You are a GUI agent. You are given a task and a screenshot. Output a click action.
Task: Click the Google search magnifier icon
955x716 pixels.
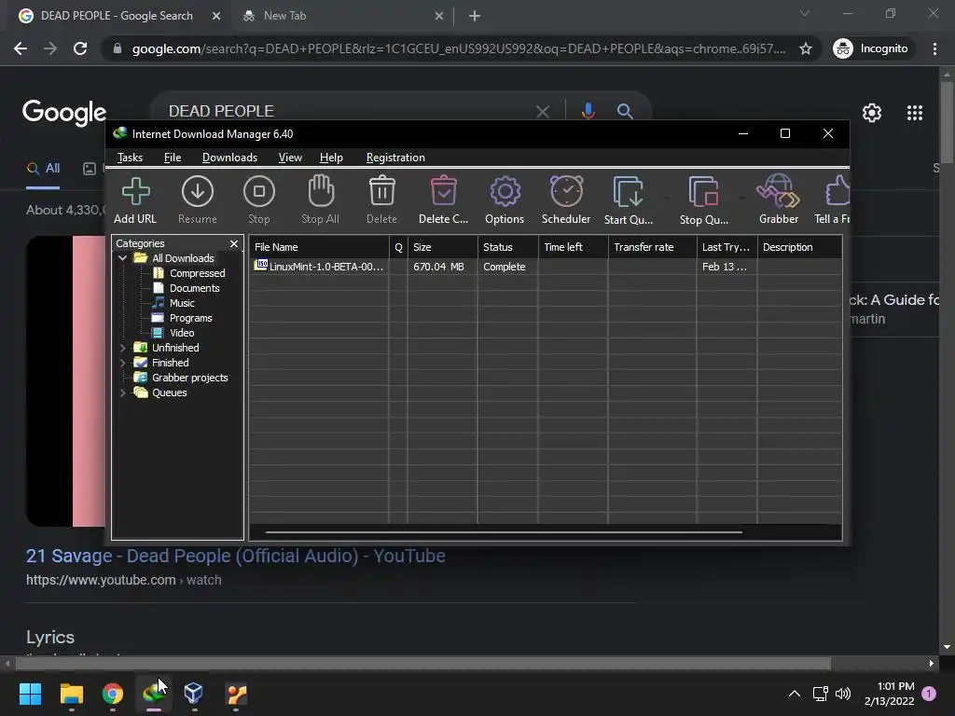click(624, 111)
